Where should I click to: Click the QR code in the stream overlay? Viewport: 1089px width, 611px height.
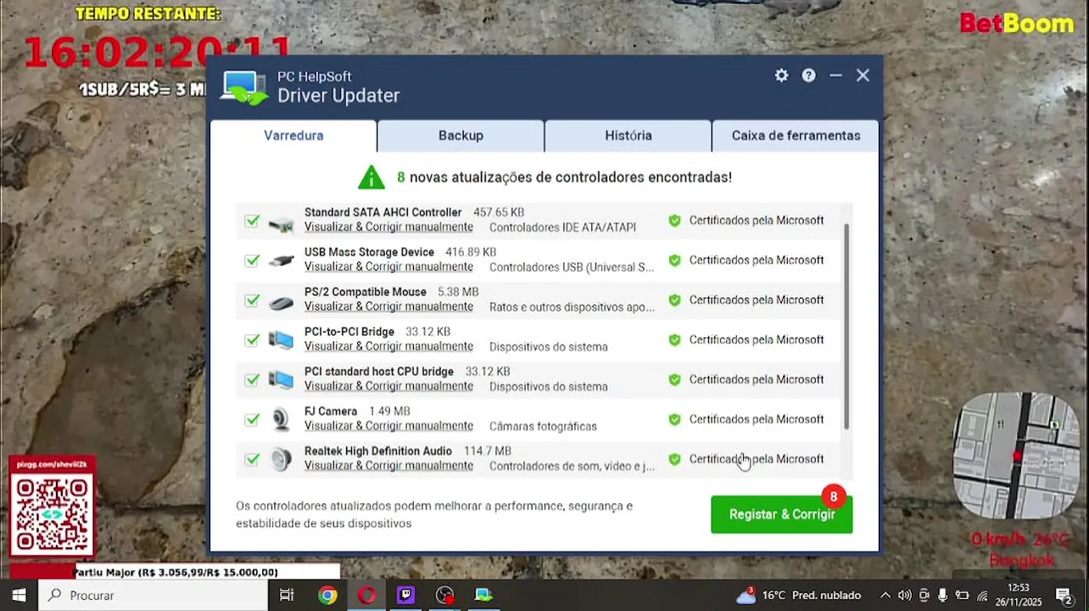tap(52, 514)
